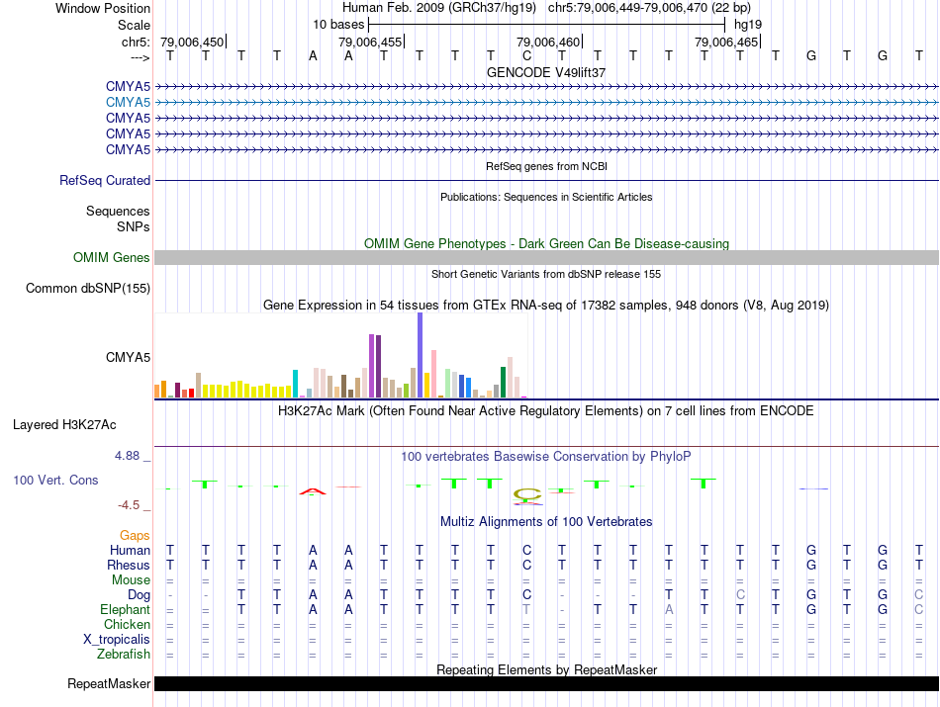This screenshot has width=940, height=707.
Task: Select the Zebrafish species row label
Action: (x=124, y=655)
